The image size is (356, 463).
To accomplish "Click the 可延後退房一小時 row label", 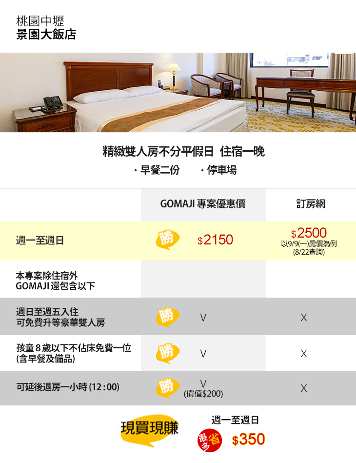I will (68, 387).
